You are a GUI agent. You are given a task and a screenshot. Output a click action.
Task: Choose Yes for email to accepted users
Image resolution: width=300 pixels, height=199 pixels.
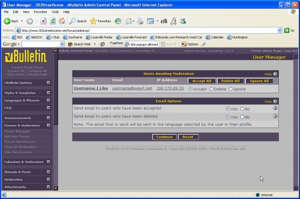pyautogui.click(x=228, y=109)
